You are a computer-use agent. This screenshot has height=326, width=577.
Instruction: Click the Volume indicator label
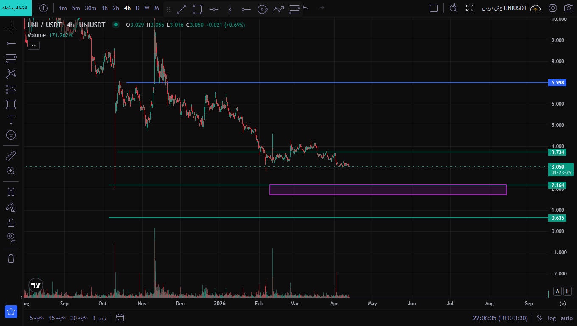tap(36, 35)
